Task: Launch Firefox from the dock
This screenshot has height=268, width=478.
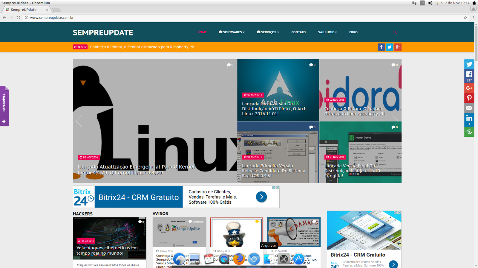Action: (239, 259)
